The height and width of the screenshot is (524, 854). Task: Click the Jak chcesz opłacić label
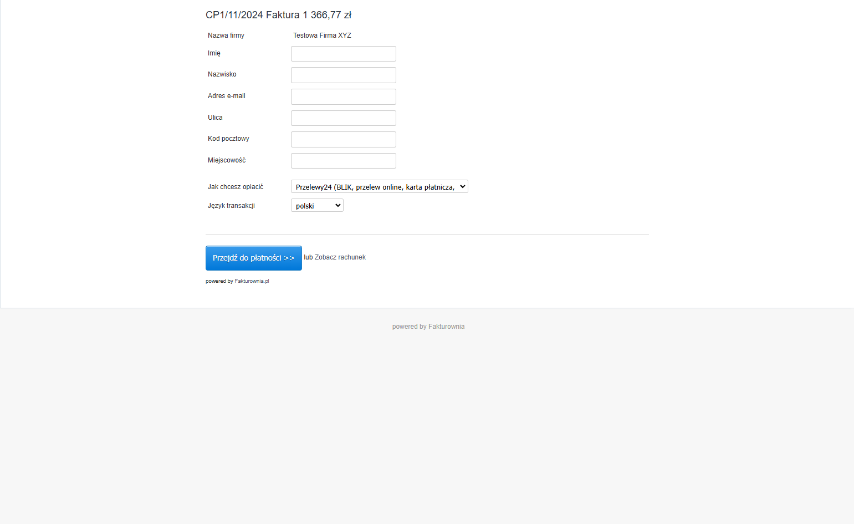click(x=236, y=187)
